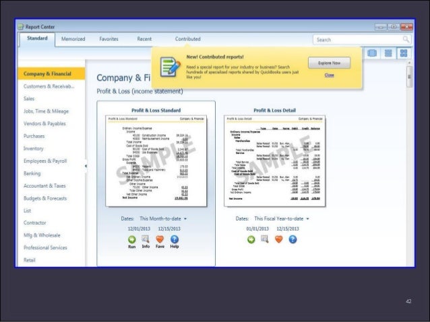Select Jobs, Time & Mileage category
Screen dimensions: 430x322
coord(46,111)
